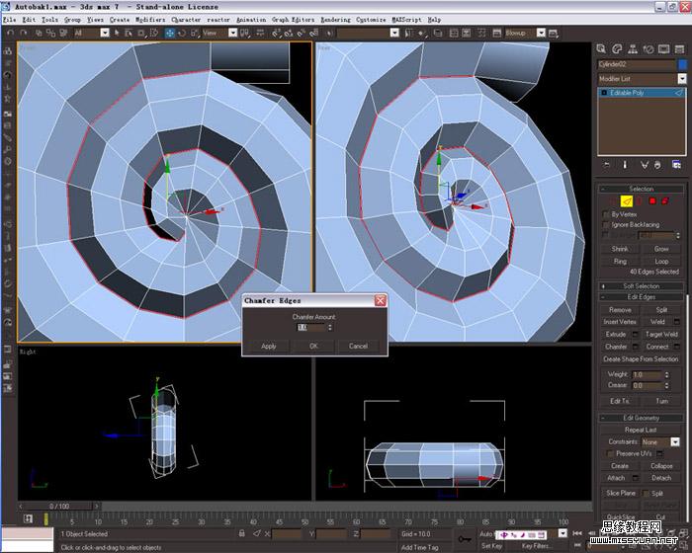The image size is (692, 553).
Task: Click Make Unique icon below stack
Action: pyautogui.click(x=644, y=165)
